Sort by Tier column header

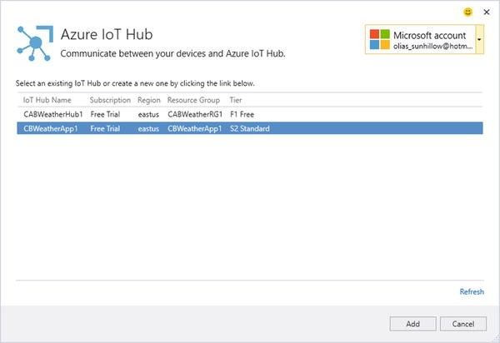coord(236,100)
